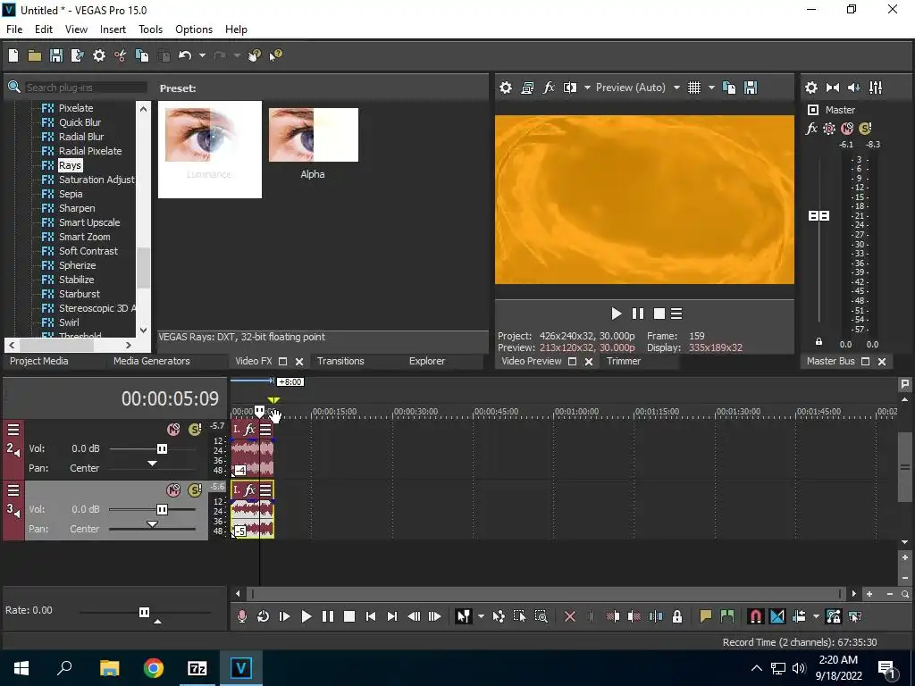915x686 pixels.
Task: Choose the Luminance preset thumbnail
Action: pos(209,149)
